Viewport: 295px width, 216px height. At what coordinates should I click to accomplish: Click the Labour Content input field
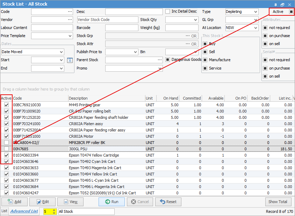52,28
